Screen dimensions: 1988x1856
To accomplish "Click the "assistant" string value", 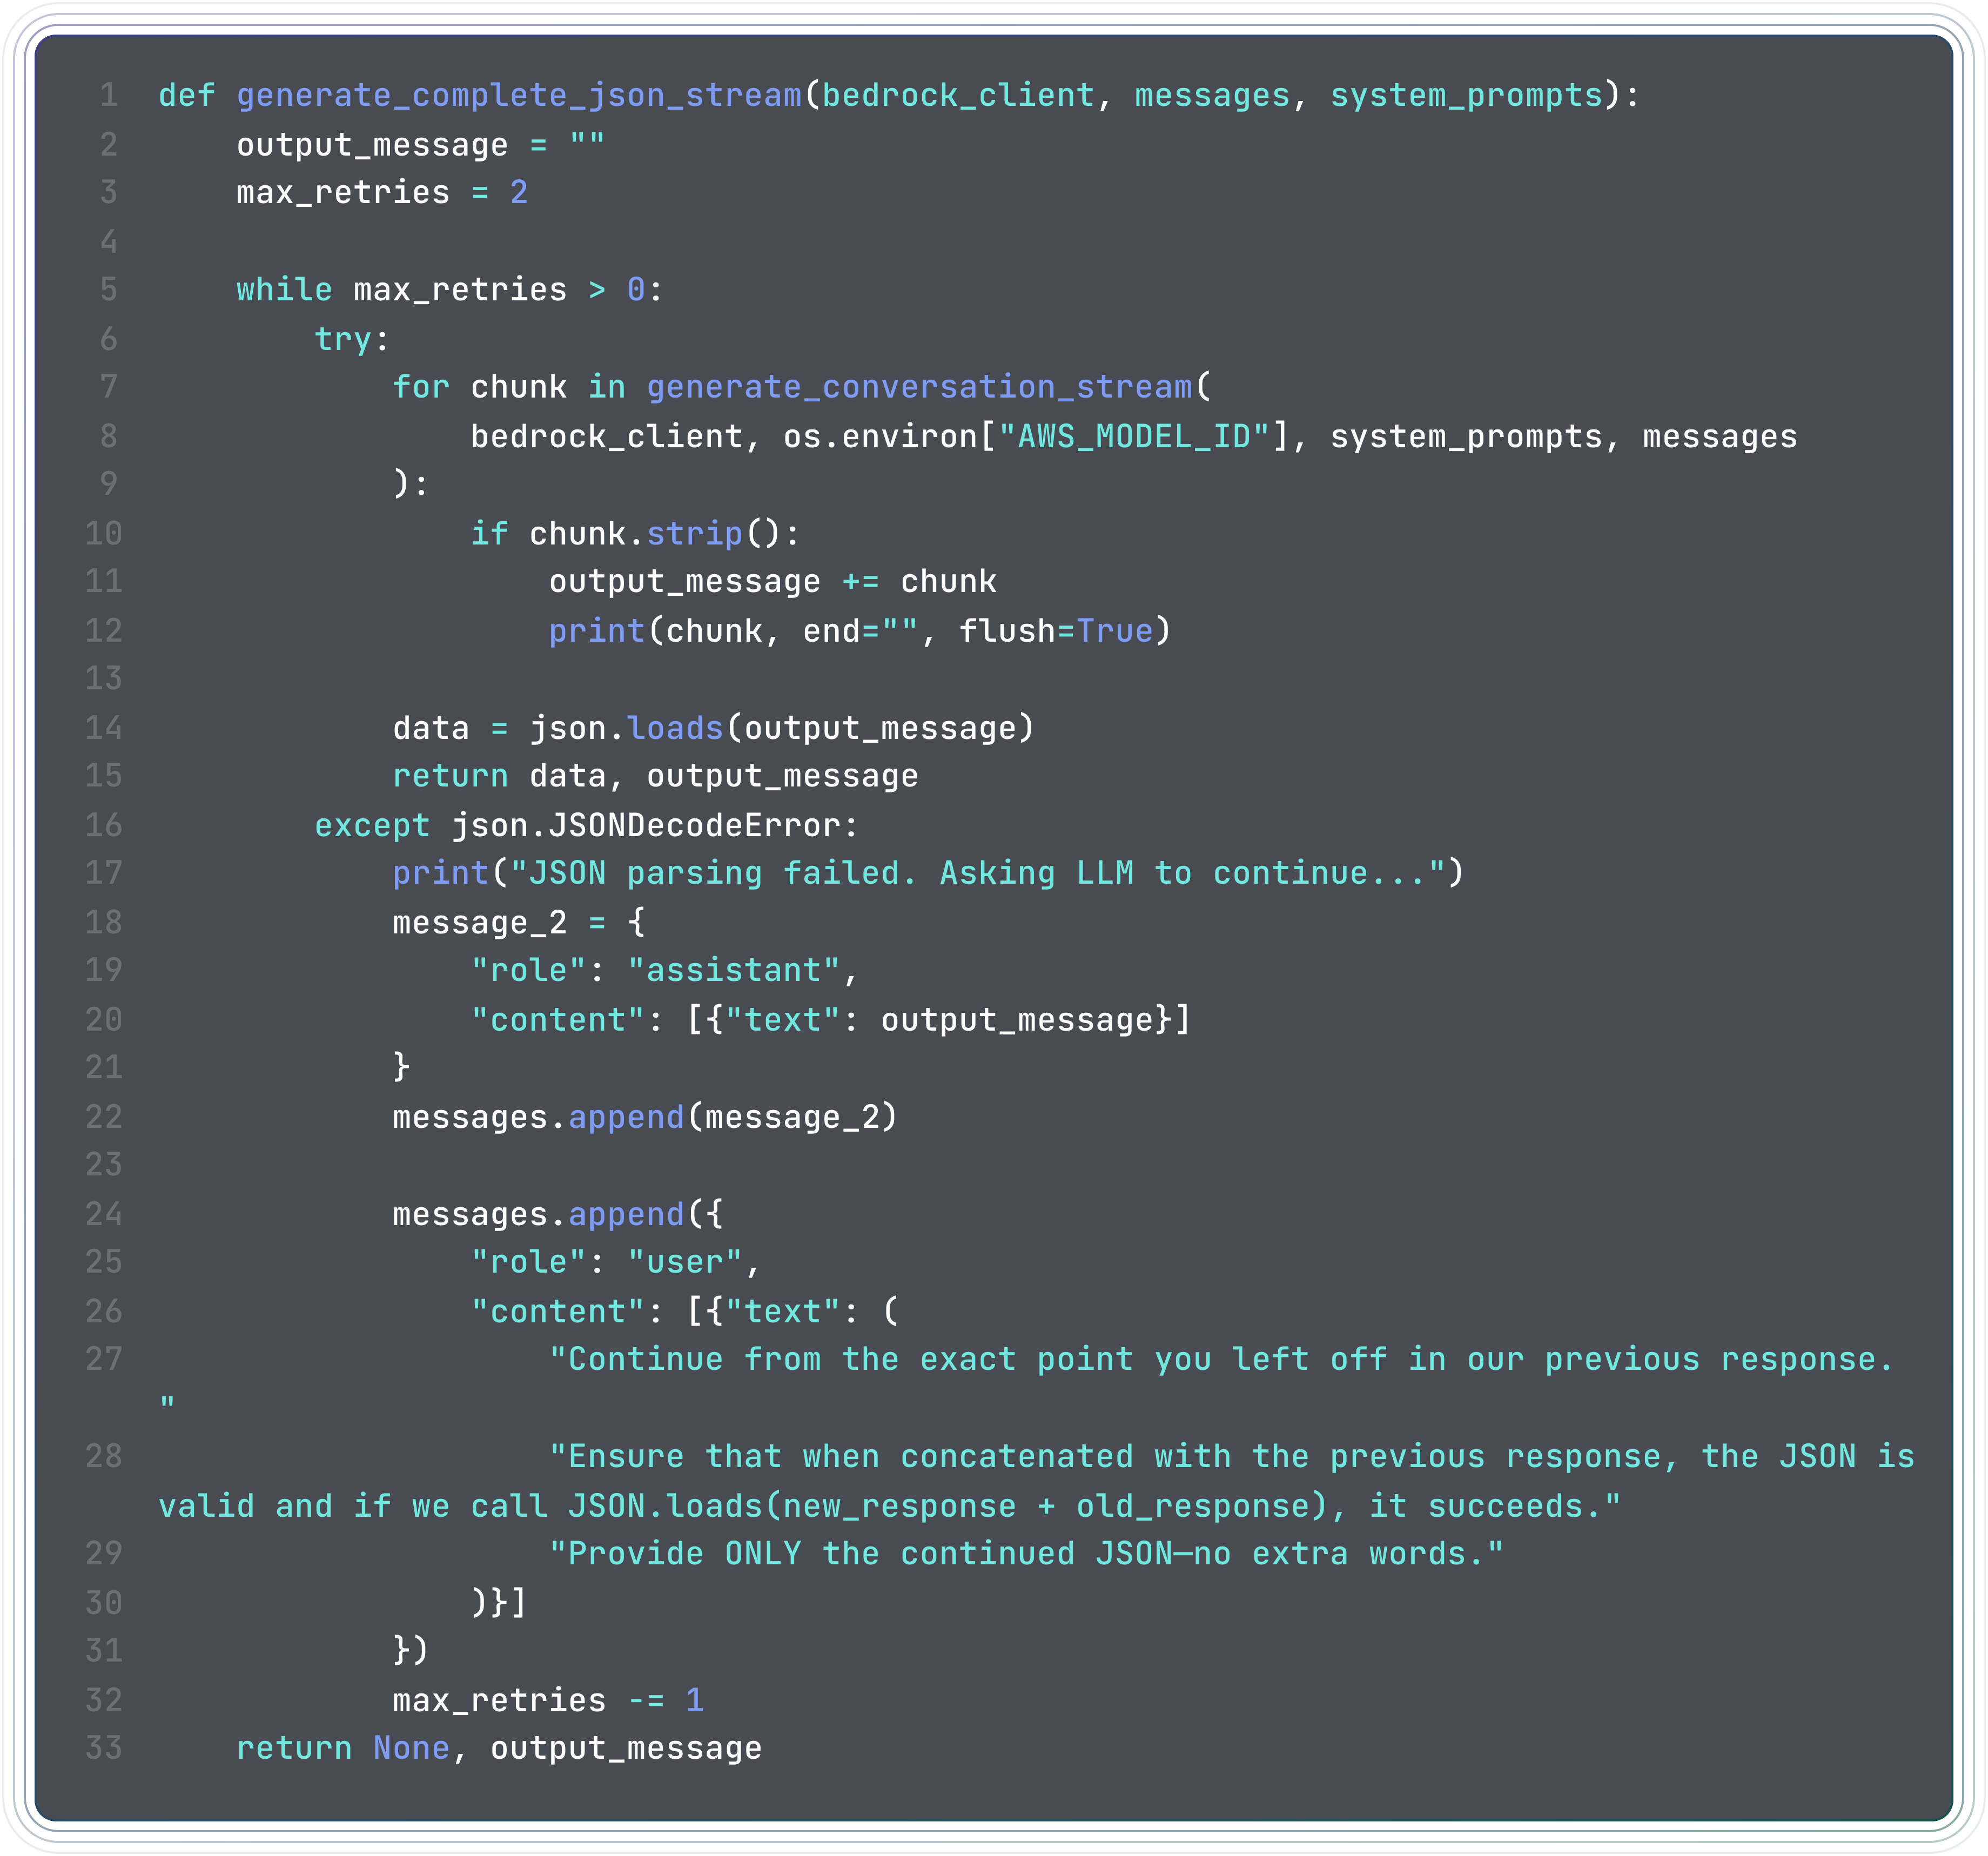I will (x=733, y=970).
